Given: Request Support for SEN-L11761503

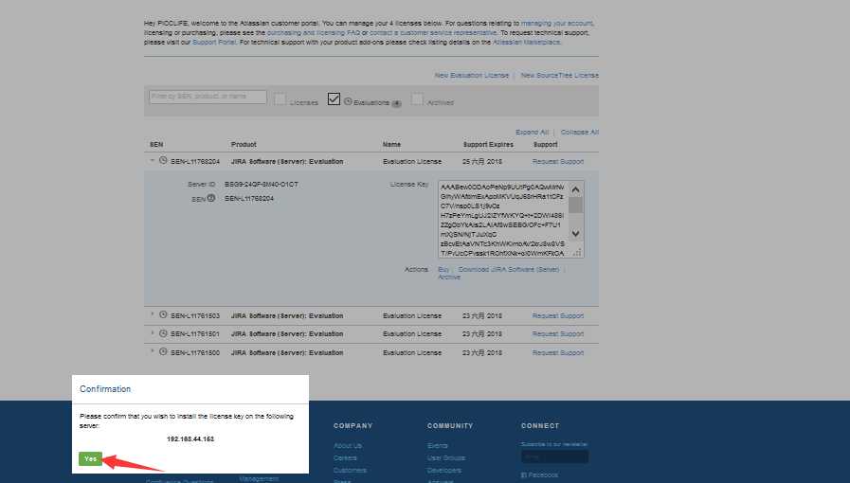Looking at the screenshot, I should coord(558,315).
